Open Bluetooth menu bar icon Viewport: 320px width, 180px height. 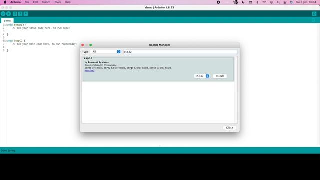[x=257, y=2]
